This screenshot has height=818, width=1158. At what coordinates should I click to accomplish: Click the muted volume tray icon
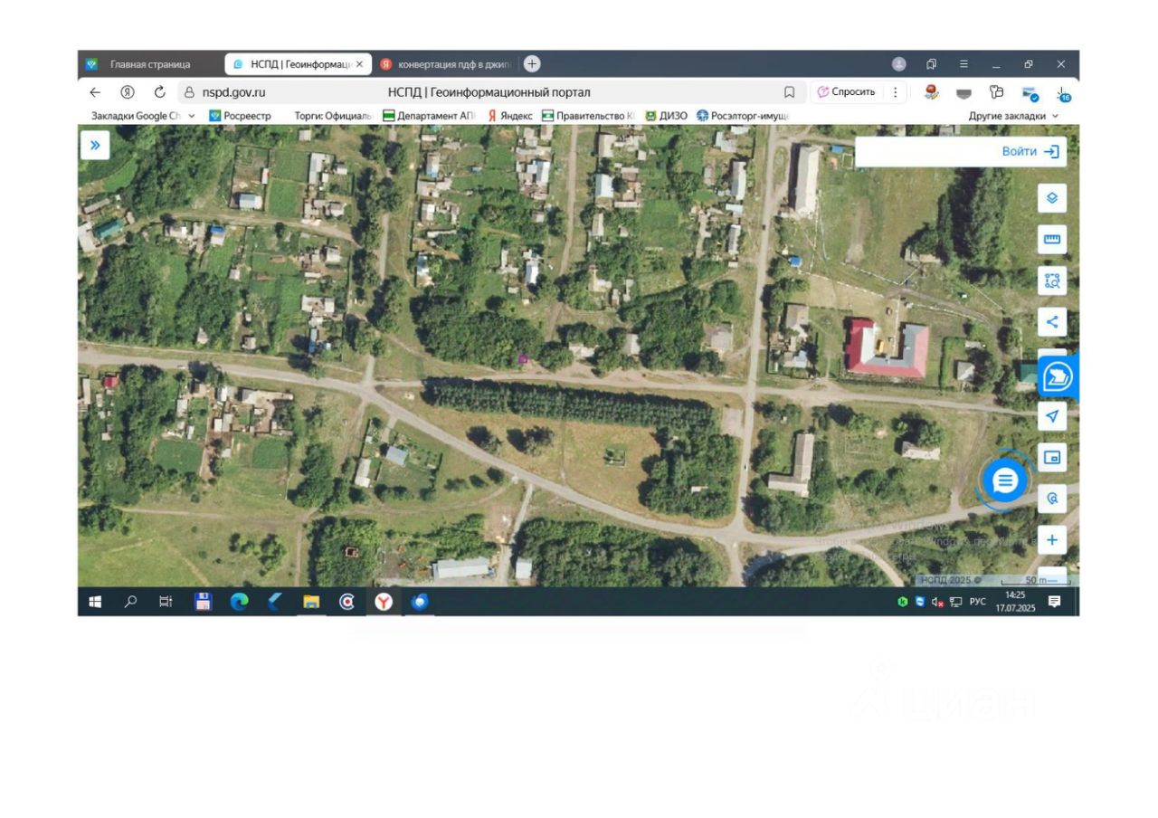pyautogui.click(x=937, y=603)
